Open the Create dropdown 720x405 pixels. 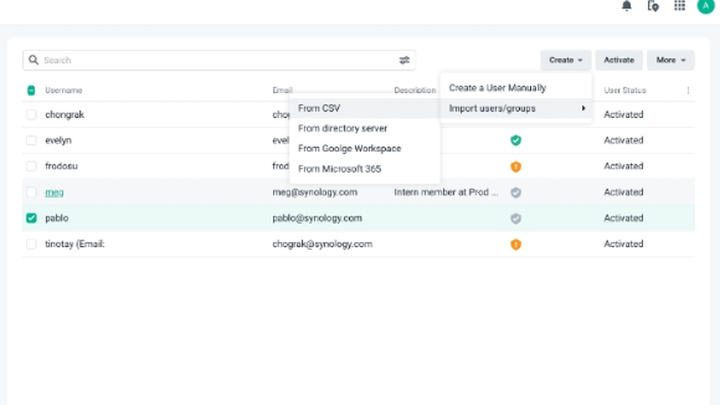coord(565,61)
